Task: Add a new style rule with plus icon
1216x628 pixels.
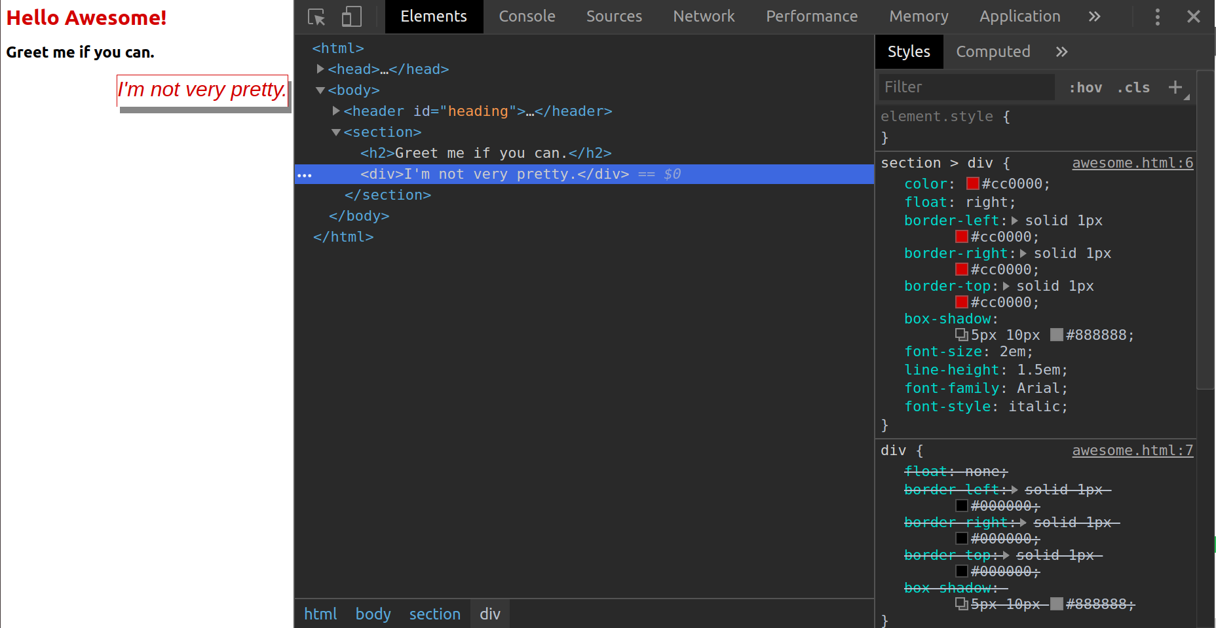Action: (x=1175, y=87)
